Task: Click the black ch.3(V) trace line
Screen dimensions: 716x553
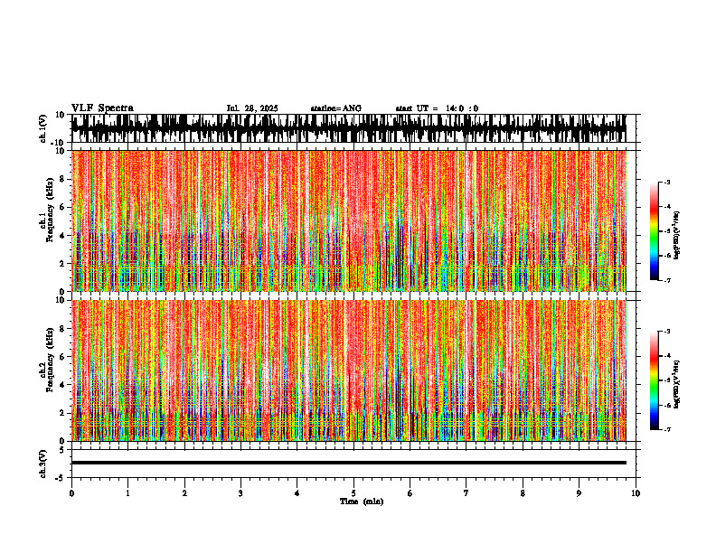Action: tap(349, 463)
